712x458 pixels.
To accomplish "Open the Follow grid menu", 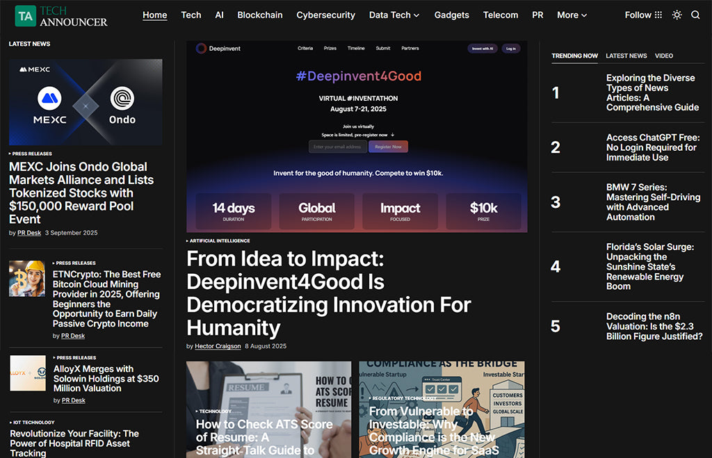I will pos(643,15).
